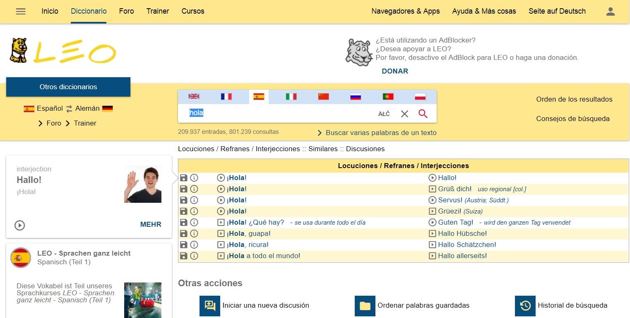Viewport: 630px width, 318px height.
Task: Open Navegadores & Apps menu
Action: 406,12
